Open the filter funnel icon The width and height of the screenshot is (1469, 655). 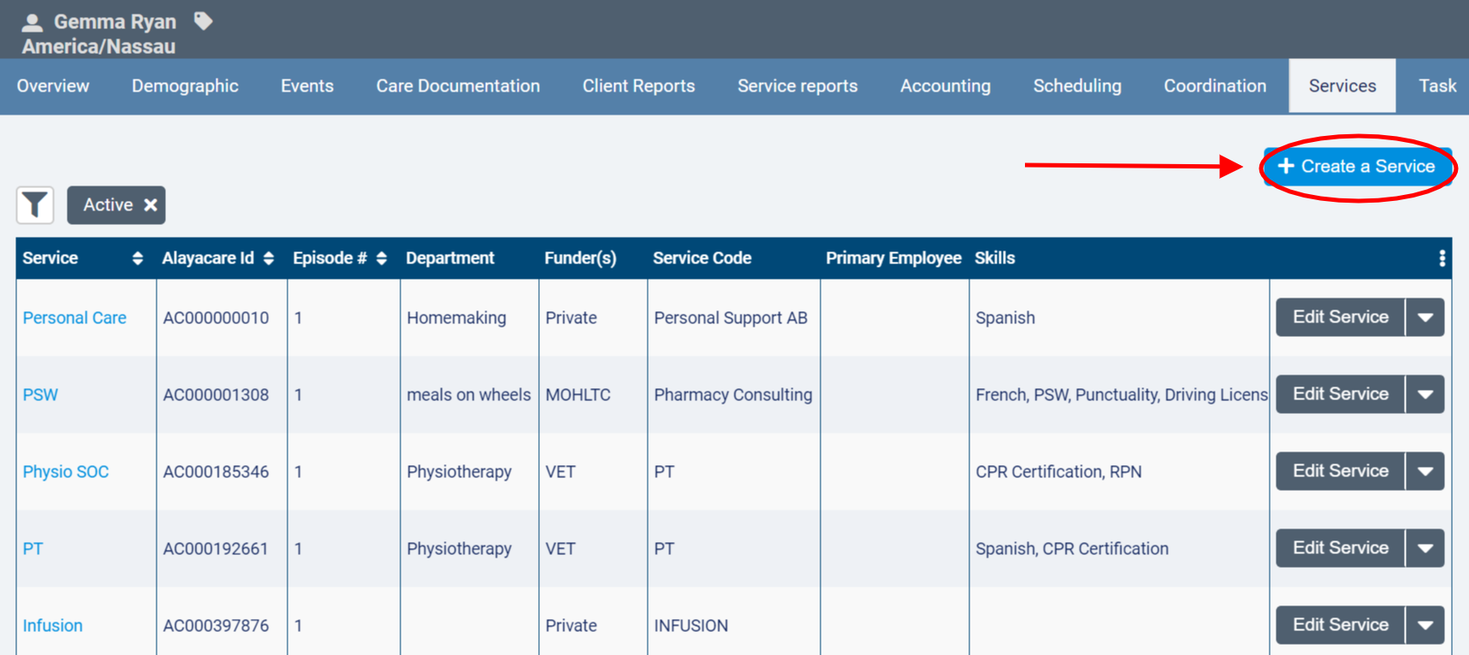tap(35, 205)
